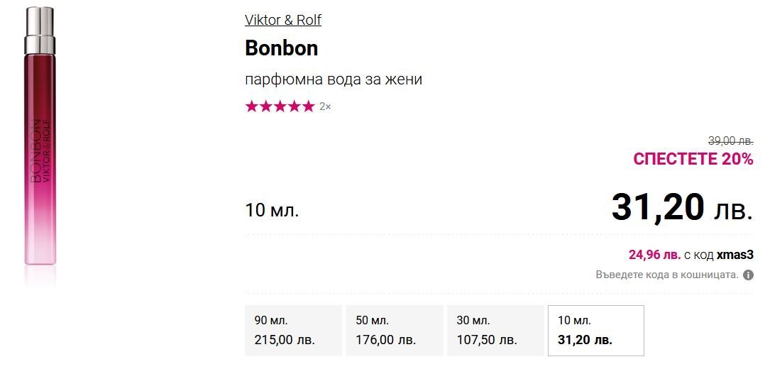
Task: Click the info icon beside cart code hint
Action: pos(748,275)
